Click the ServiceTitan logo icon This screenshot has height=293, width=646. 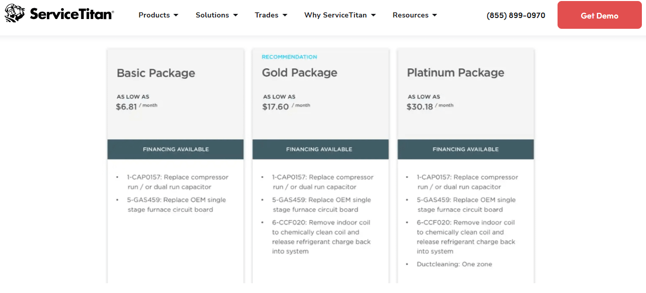(15, 14)
